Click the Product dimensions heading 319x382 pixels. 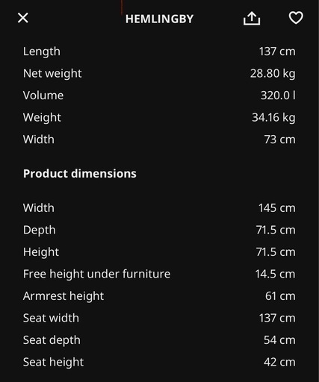pyautogui.click(x=80, y=173)
